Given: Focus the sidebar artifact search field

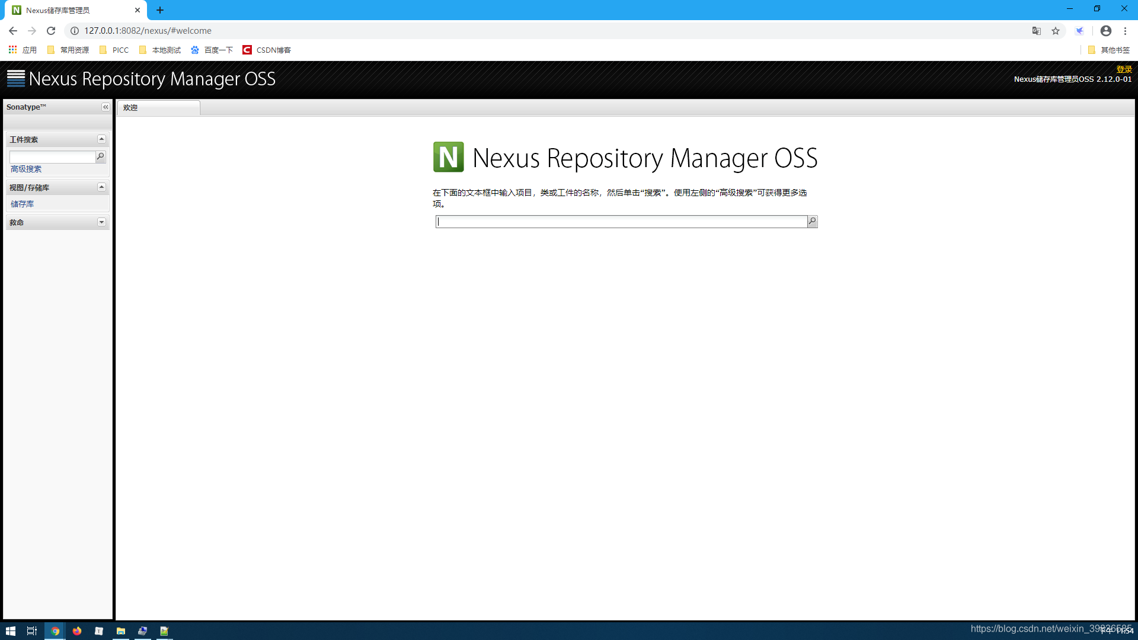Looking at the screenshot, I should tap(52, 156).
